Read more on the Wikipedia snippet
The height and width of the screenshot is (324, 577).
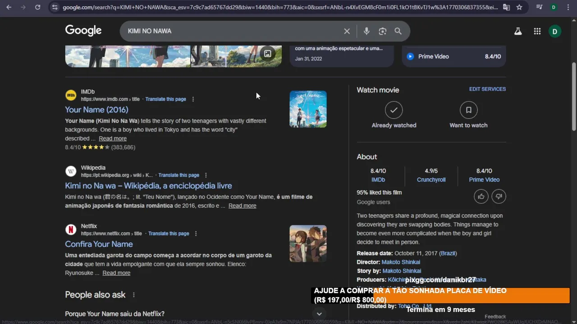click(x=242, y=206)
